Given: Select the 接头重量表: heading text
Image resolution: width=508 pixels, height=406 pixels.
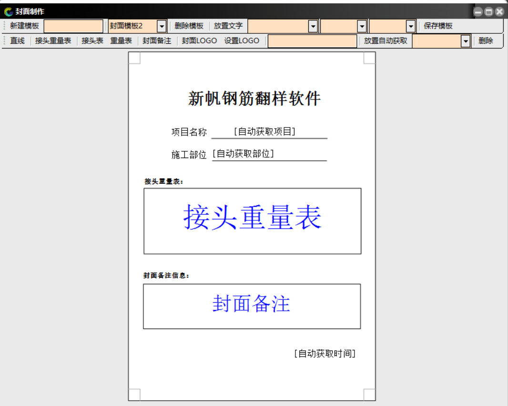Looking at the screenshot, I should (x=163, y=181).
